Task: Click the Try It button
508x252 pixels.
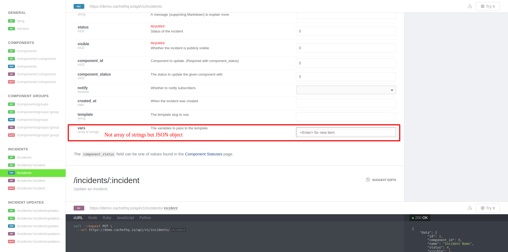Action: tap(488, 6)
